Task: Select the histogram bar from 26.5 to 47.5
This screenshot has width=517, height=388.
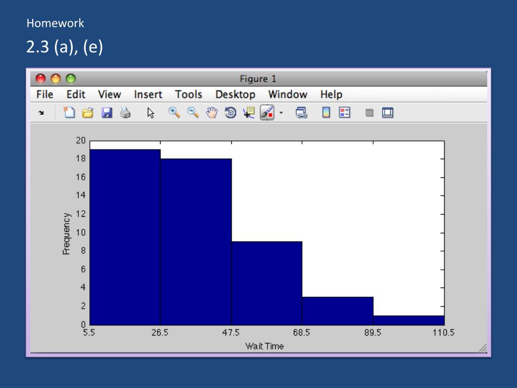Action: click(196, 242)
